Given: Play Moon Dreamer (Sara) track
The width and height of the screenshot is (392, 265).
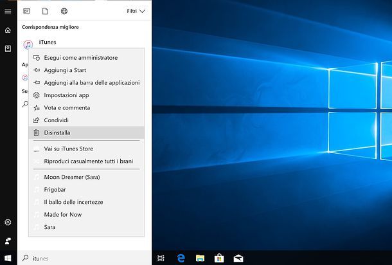Looking at the screenshot, I should tap(86, 177).
